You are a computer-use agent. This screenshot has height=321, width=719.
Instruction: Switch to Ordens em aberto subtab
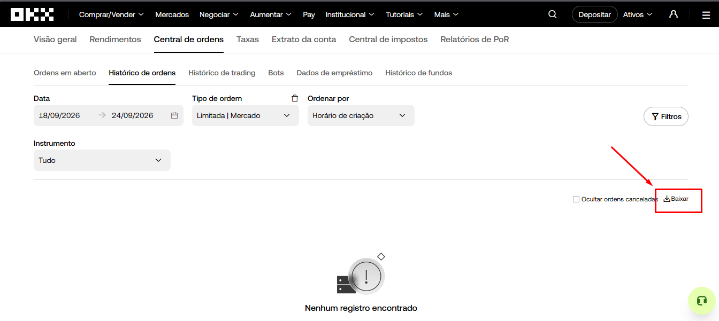(x=65, y=73)
